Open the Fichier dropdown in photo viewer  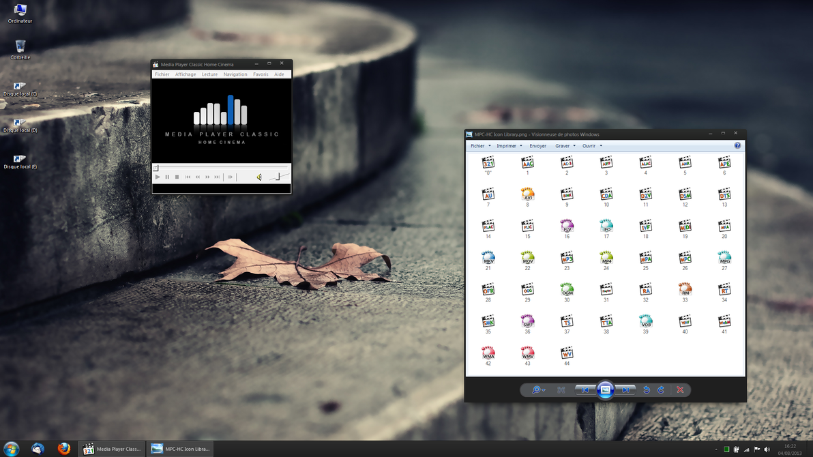tap(479, 145)
